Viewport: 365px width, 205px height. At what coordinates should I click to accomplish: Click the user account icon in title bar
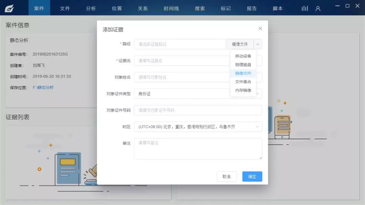coord(318,8)
